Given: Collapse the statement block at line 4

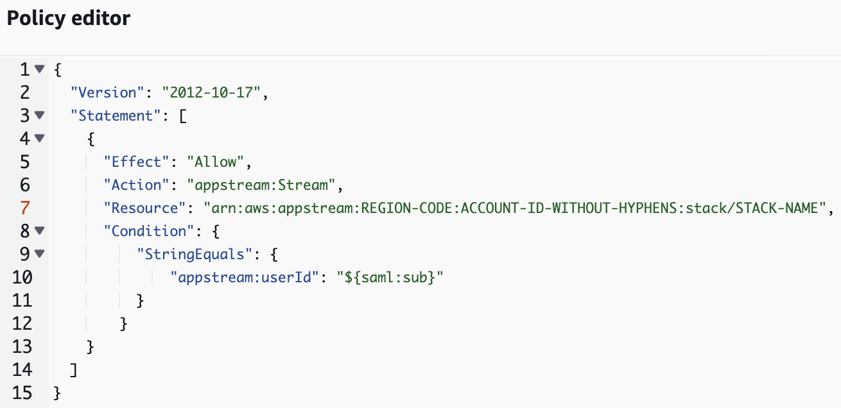Looking at the screenshot, I should tap(40, 139).
